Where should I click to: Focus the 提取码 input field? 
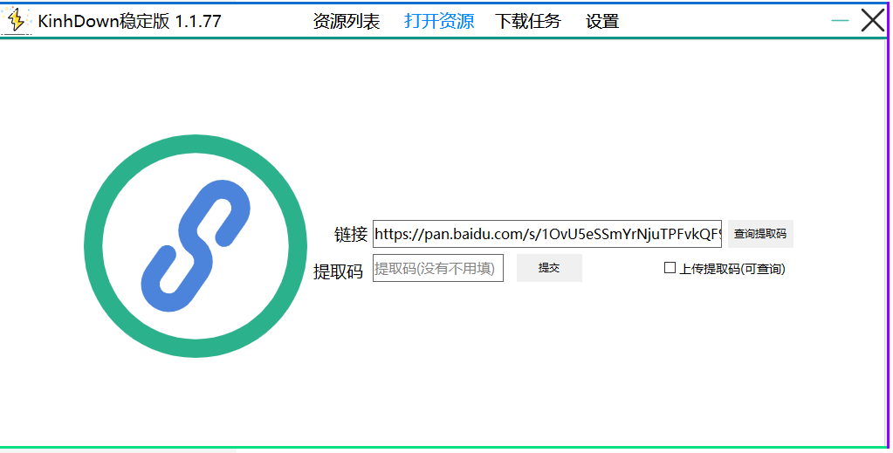click(438, 268)
